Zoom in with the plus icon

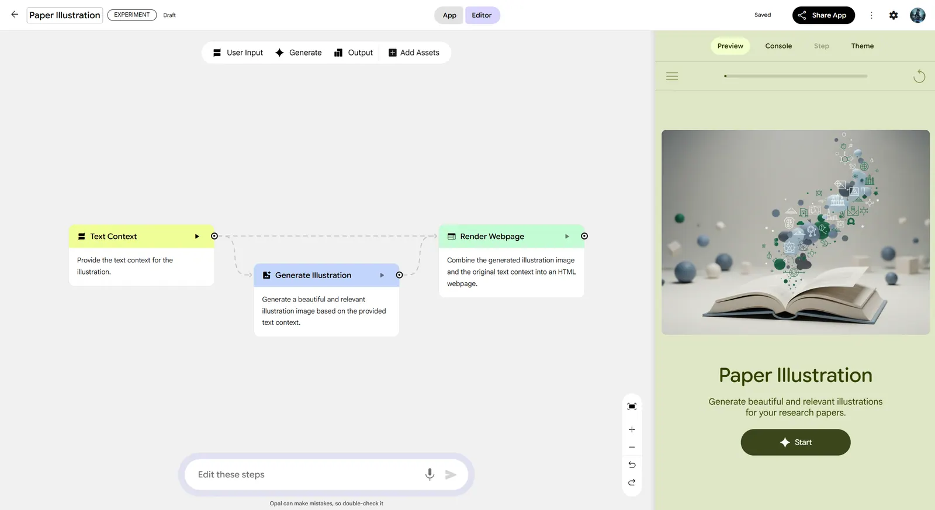click(632, 429)
